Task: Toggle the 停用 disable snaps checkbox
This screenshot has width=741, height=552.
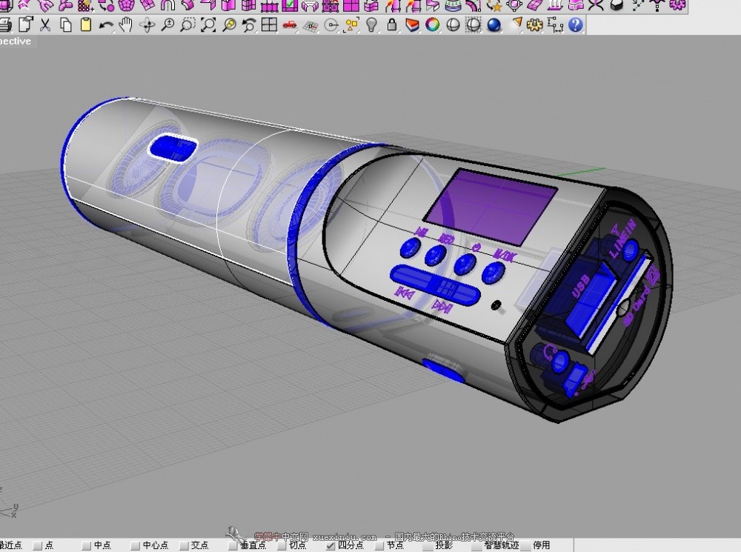Action: coord(525,546)
